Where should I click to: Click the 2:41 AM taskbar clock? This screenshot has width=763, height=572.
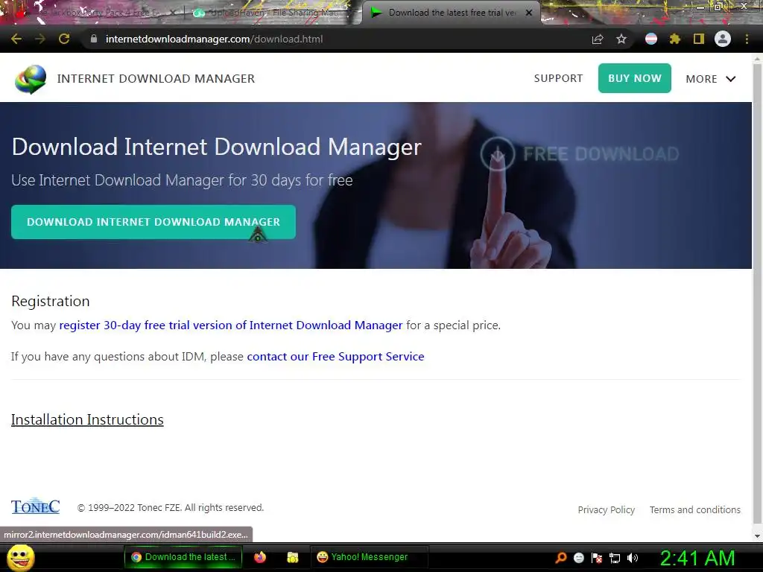point(697,558)
